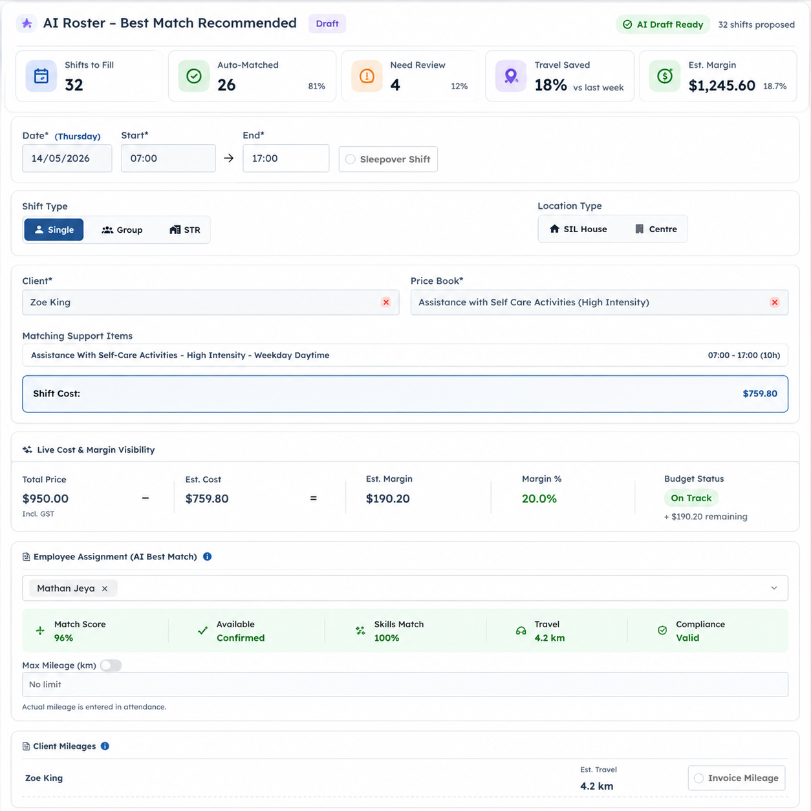Open the Price Book selector field
This screenshot has width=811, height=811.
599,303
